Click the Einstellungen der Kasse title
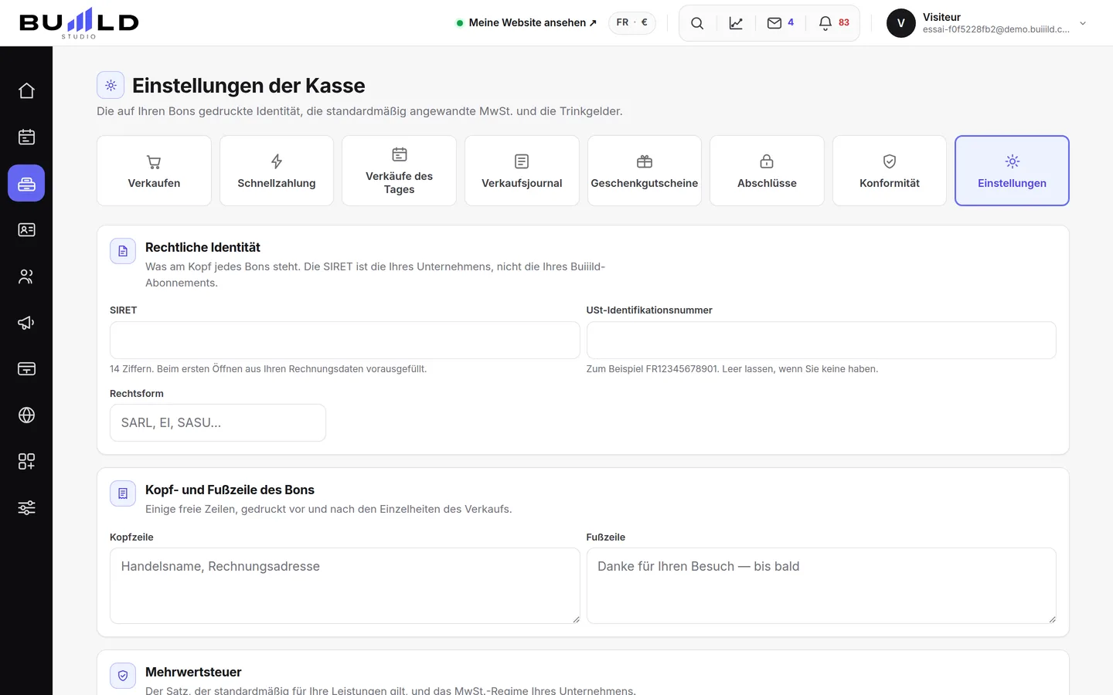Image resolution: width=1113 pixels, height=695 pixels. click(248, 85)
